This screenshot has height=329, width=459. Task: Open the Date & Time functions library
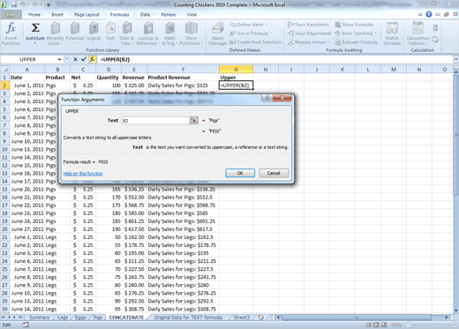point(126,34)
